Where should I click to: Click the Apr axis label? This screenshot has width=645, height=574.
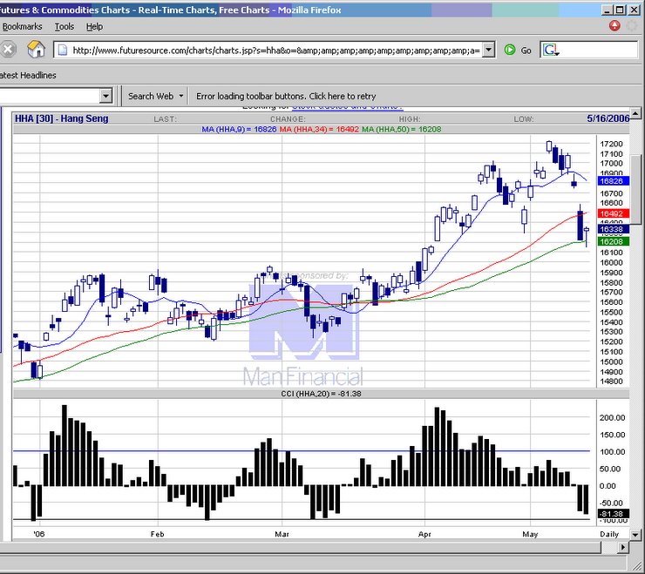click(424, 534)
